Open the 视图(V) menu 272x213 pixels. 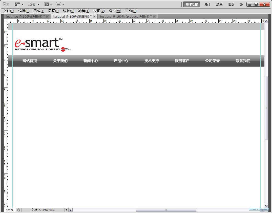(99, 11)
